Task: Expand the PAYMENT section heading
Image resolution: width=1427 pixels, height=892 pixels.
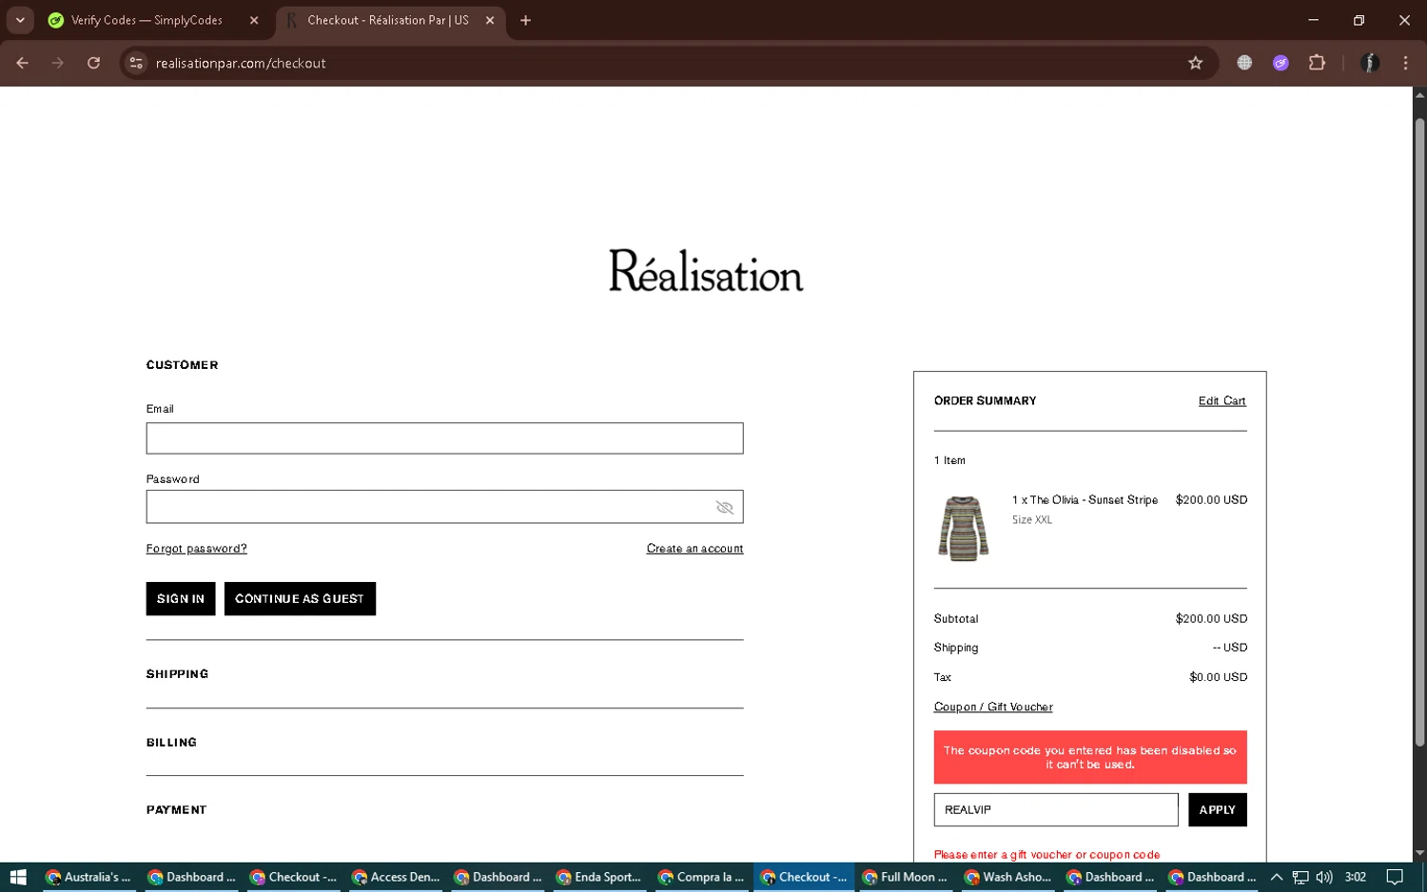Action: pyautogui.click(x=176, y=810)
